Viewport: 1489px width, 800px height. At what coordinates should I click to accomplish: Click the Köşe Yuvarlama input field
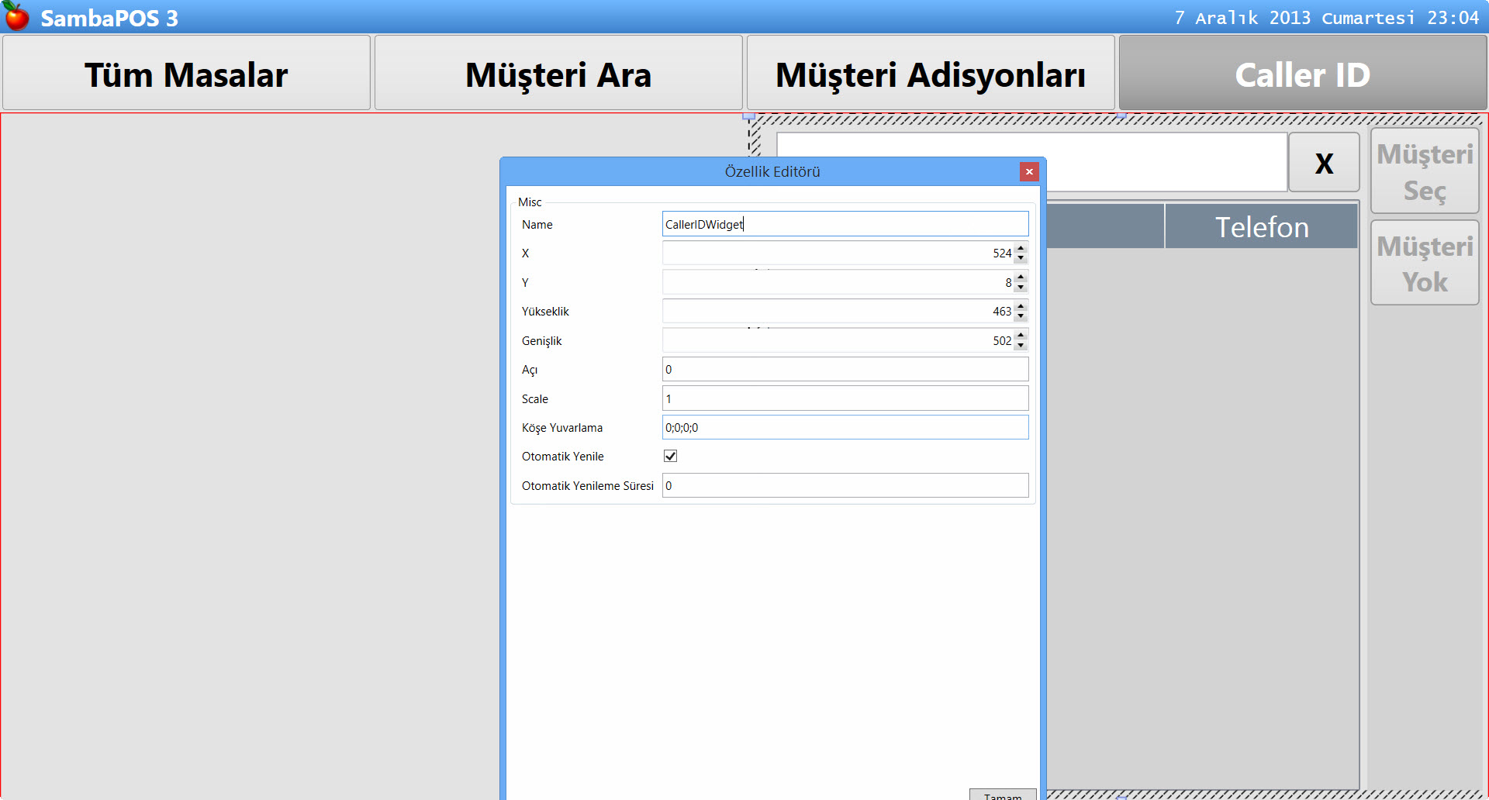click(x=845, y=428)
